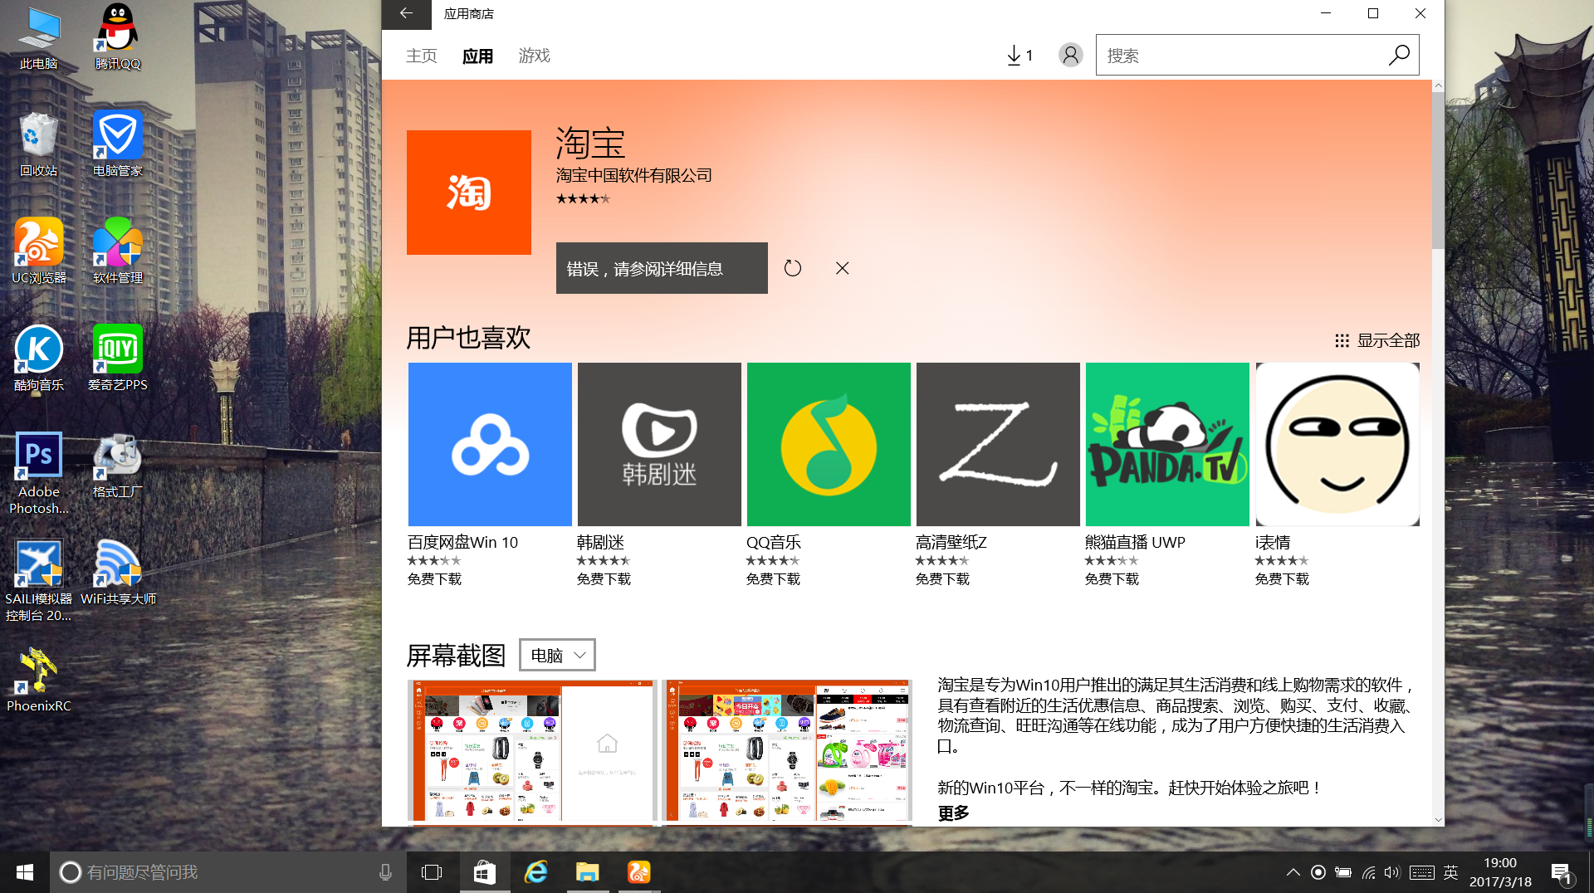Click the scrollbar down arrow in Store
1594x893 pixels.
(x=1438, y=819)
